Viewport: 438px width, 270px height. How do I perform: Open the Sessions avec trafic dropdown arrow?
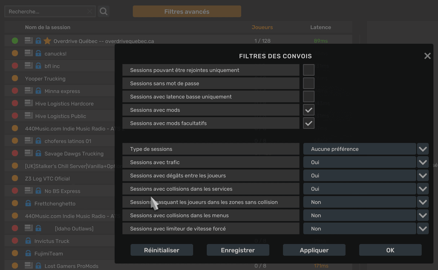tap(423, 162)
